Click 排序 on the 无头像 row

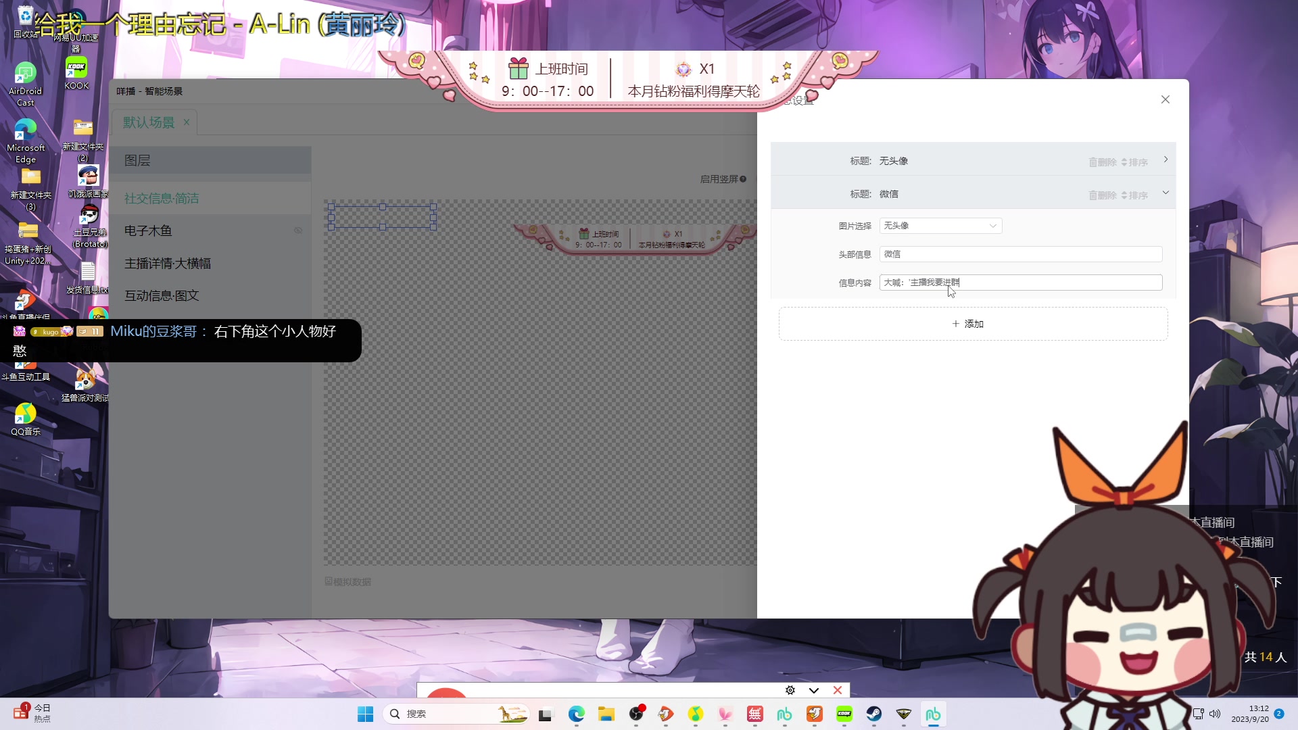[1134, 162]
